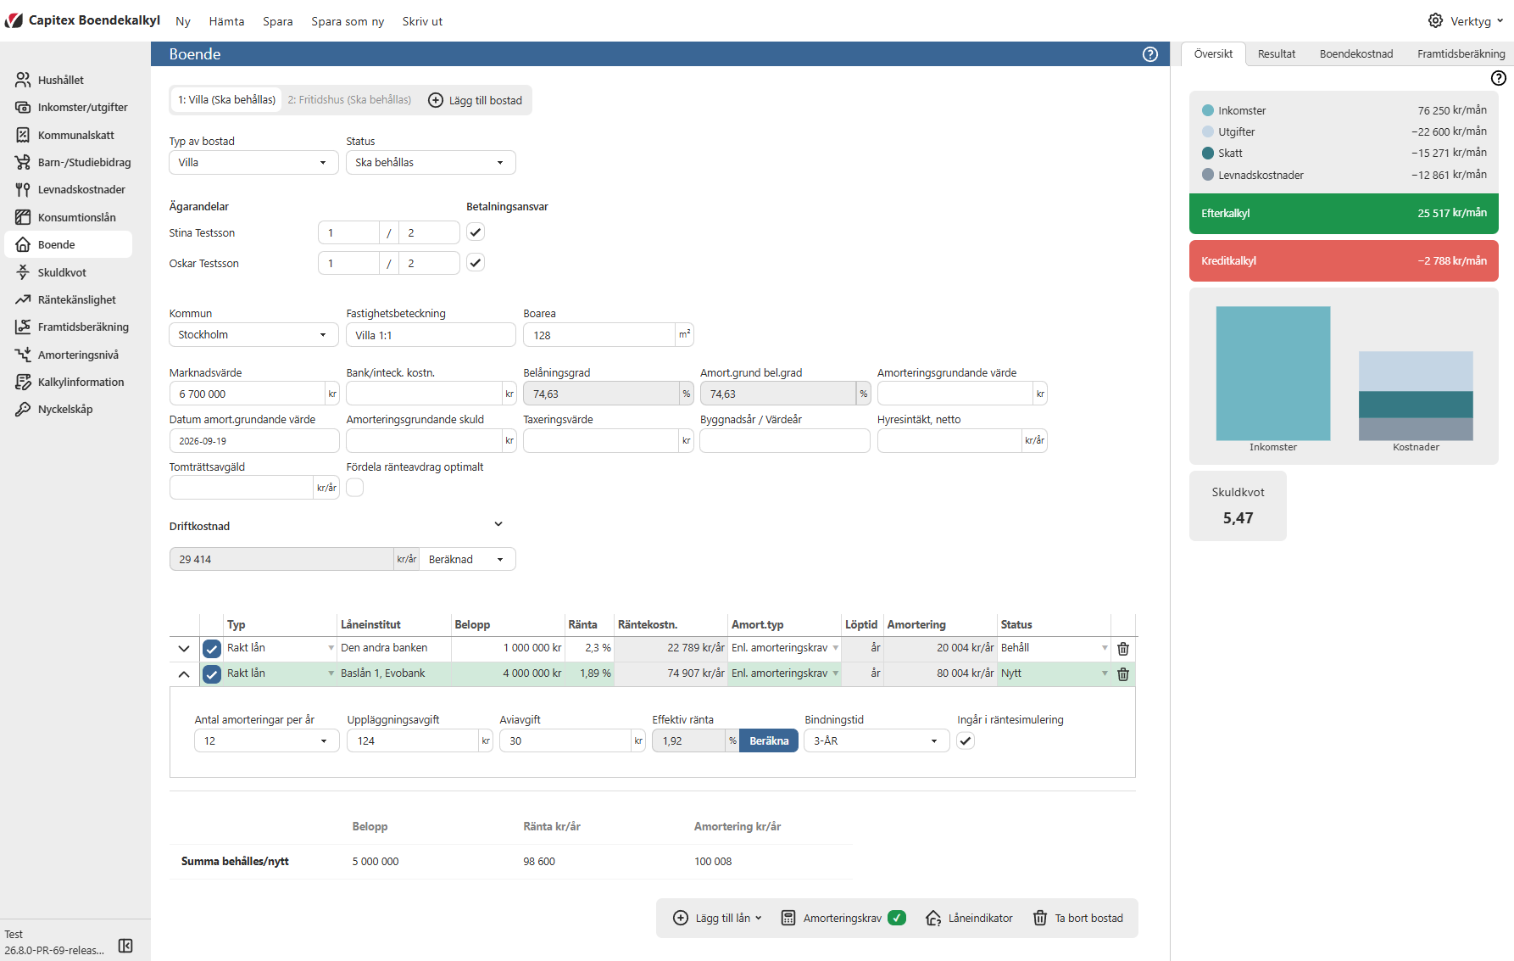Click the Amorteringskrav calculator icon
This screenshot has width=1514, height=961.
[x=788, y=918]
